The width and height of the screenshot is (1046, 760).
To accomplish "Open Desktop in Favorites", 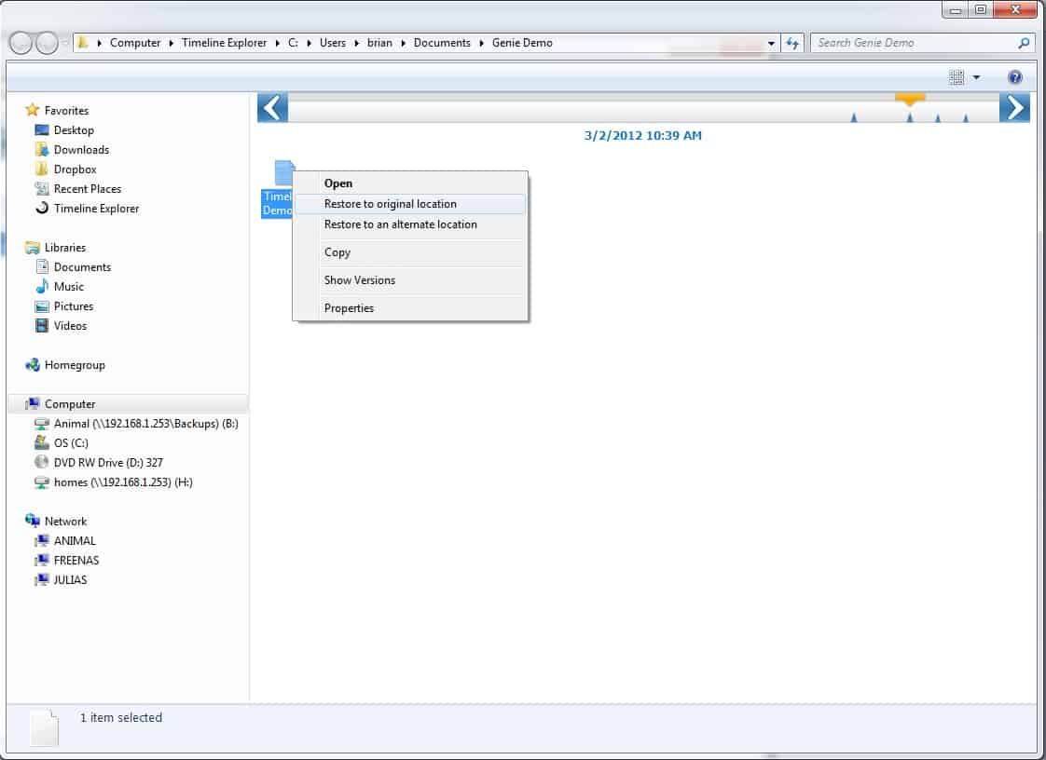I will coord(74,130).
